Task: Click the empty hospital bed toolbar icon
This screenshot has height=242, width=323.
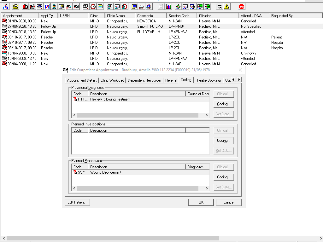Action: (142, 7)
